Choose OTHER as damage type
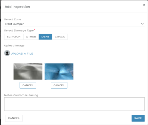Image resolution: width=148 pixels, height=125 pixels. pos(31,37)
